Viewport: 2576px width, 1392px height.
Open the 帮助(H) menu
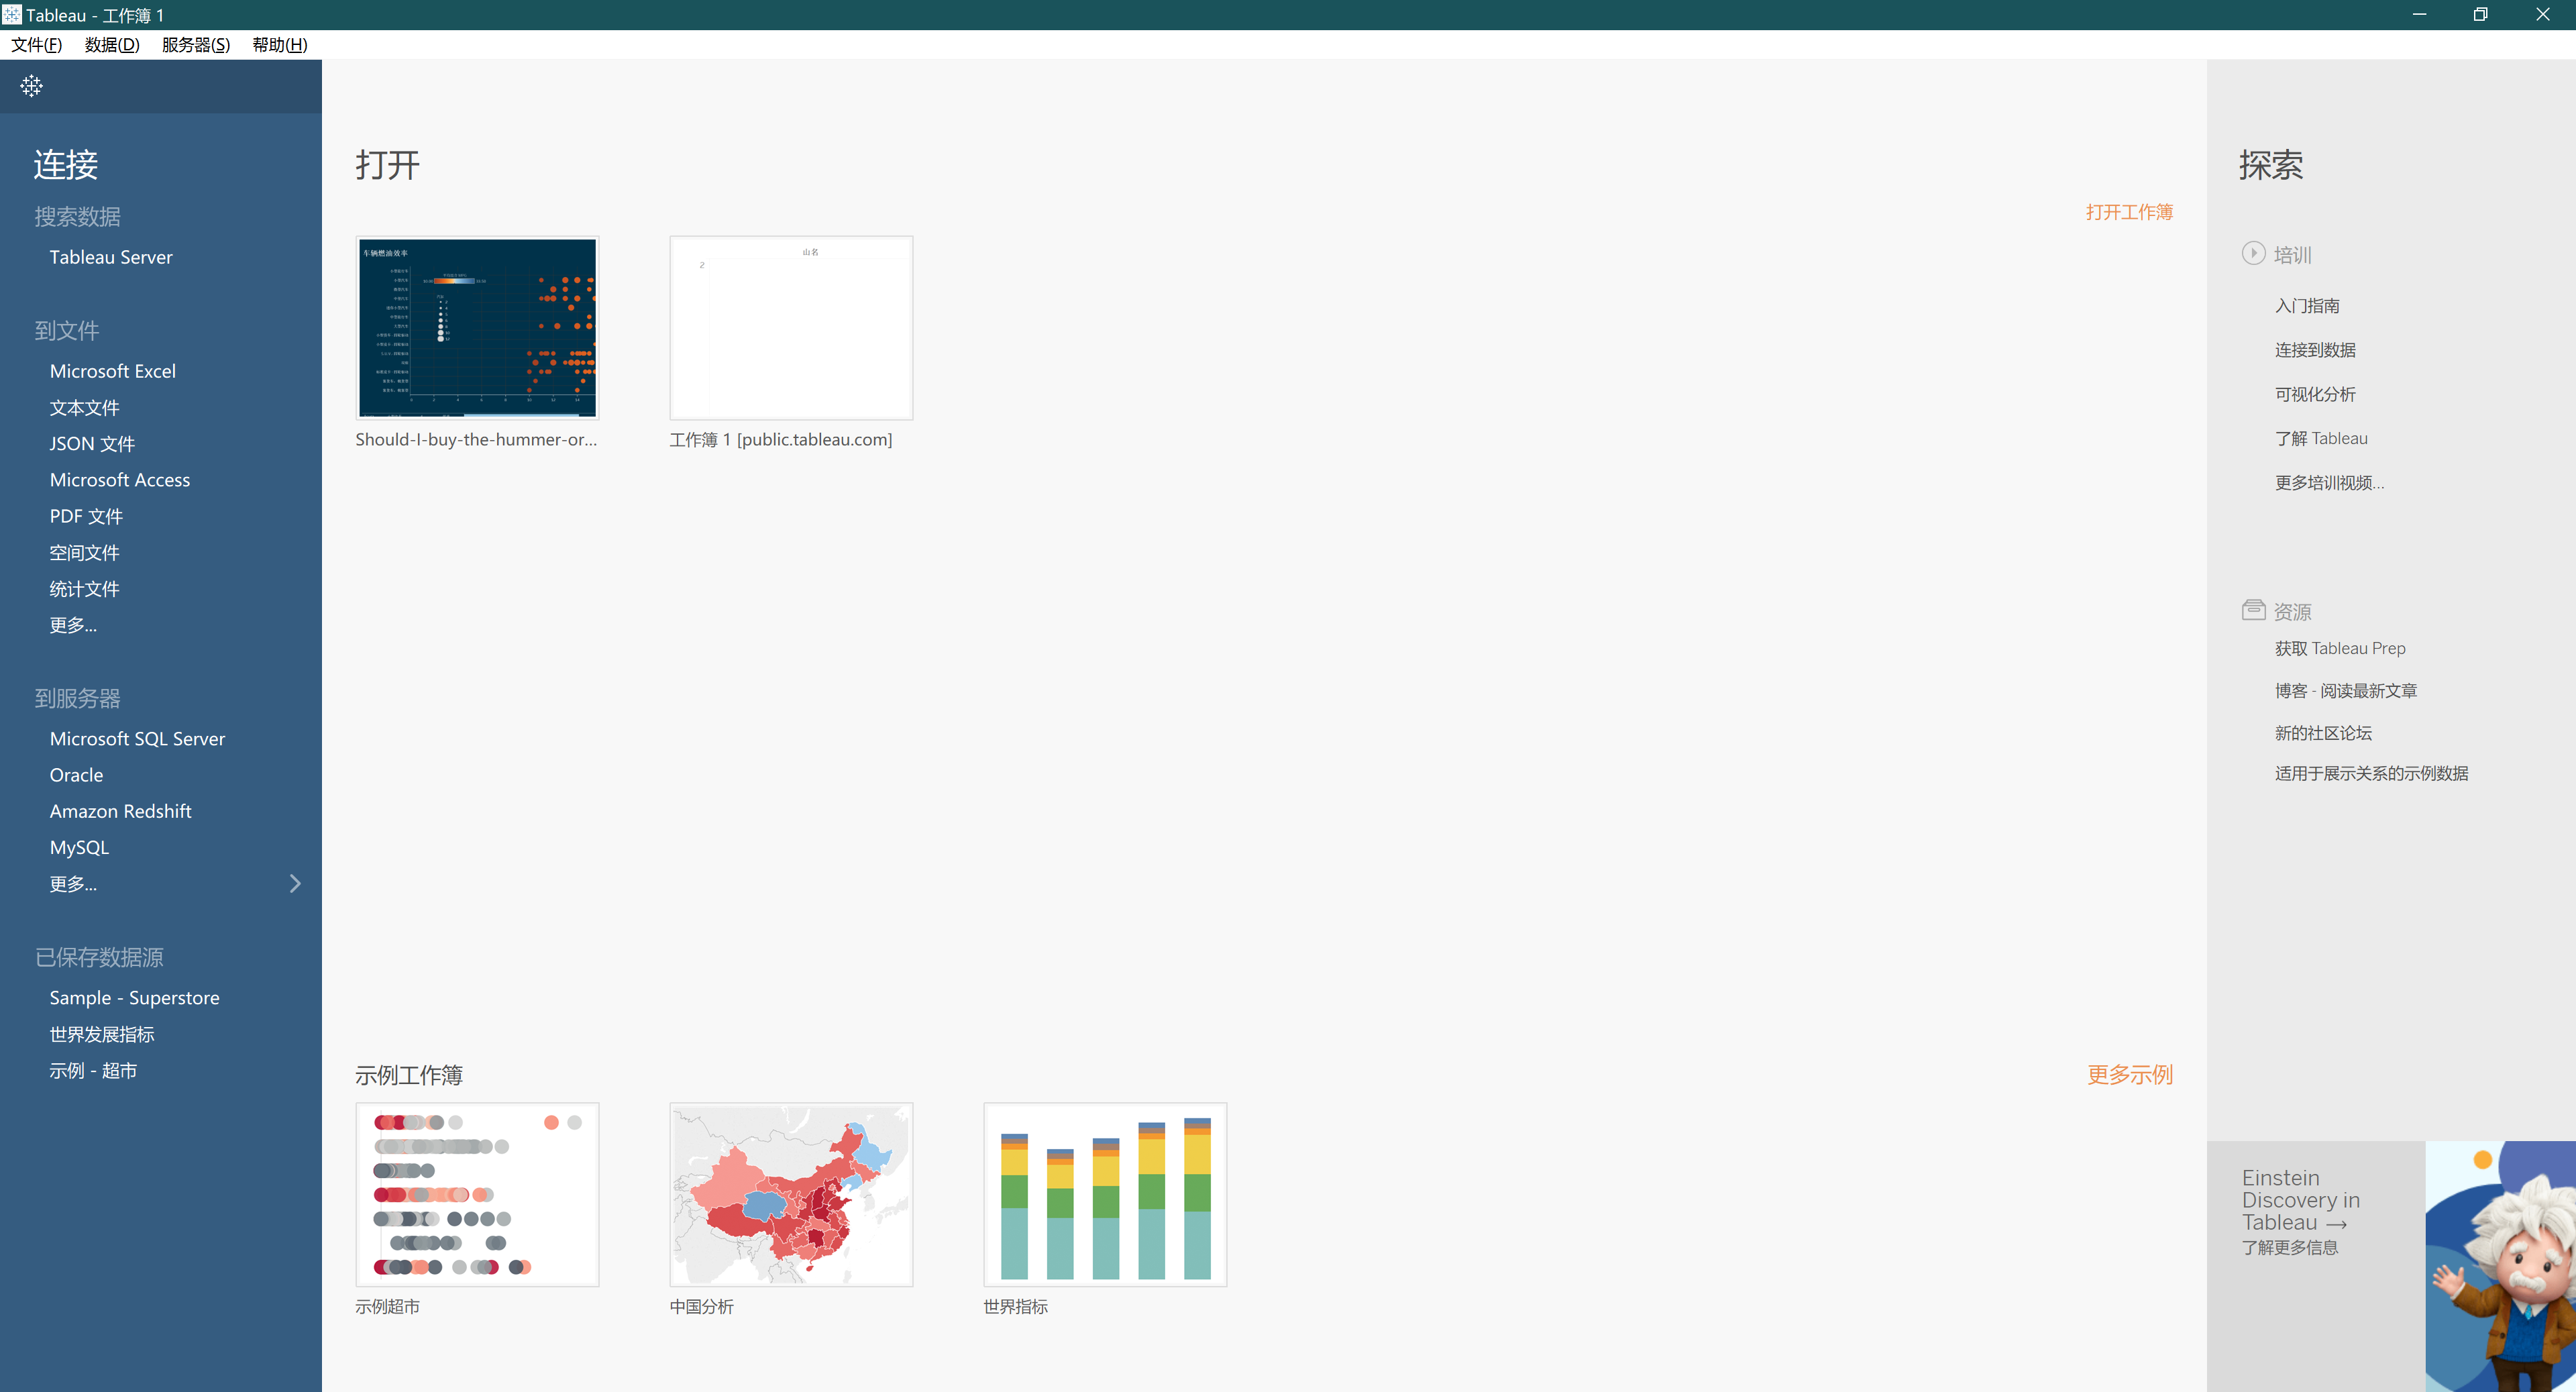[x=280, y=45]
